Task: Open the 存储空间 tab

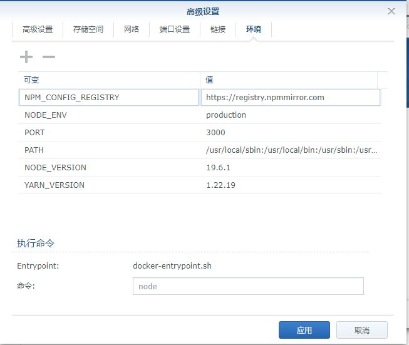Action: tap(88, 29)
